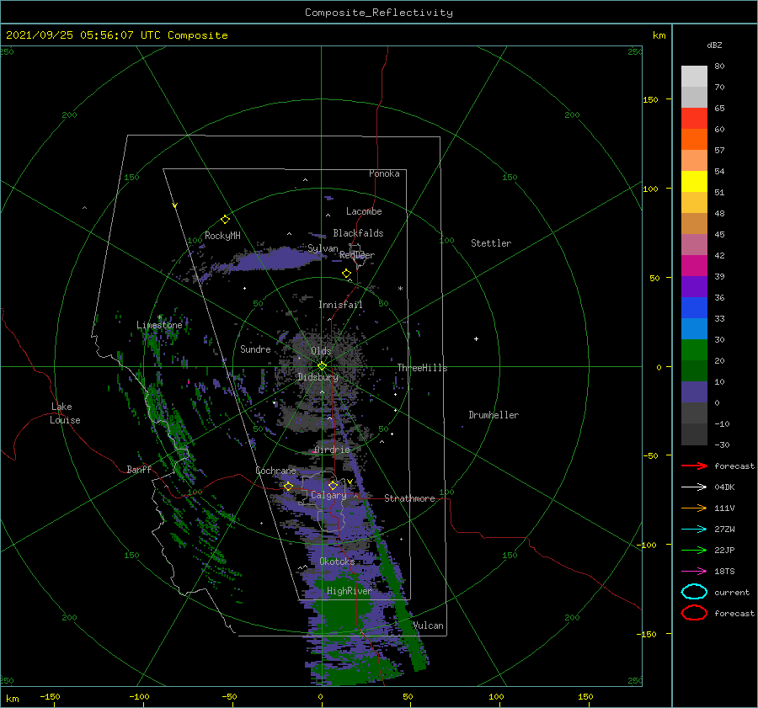Click the RedDeer city label
The height and width of the screenshot is (708, 758).
pyautogui.click(x=357, y=255)
